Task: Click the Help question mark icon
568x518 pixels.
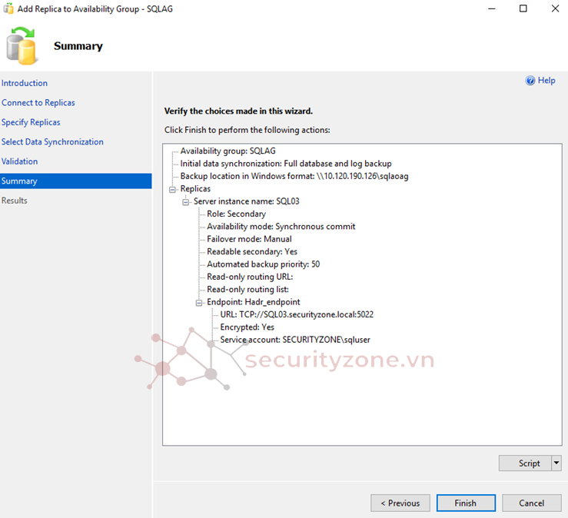Action: (530, 81)
